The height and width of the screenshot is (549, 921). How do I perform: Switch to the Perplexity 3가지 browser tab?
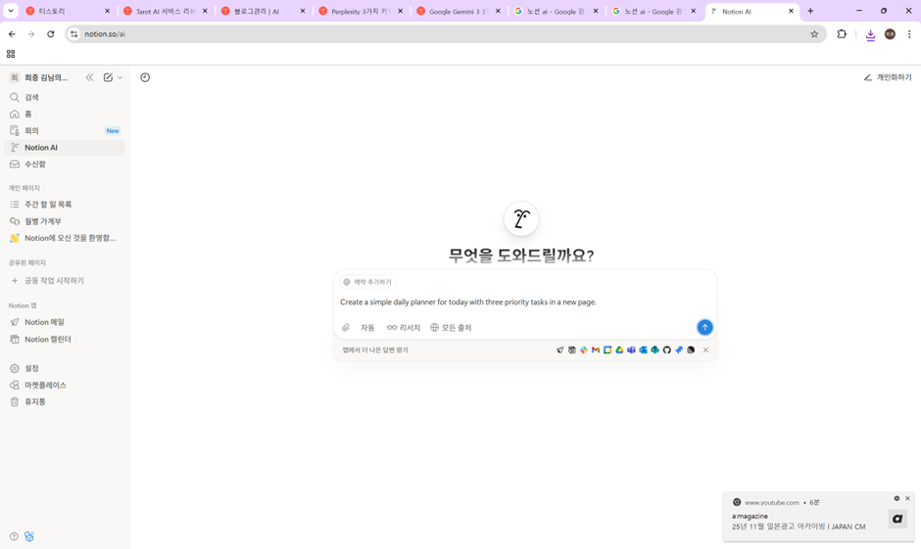tap(361, 11)
